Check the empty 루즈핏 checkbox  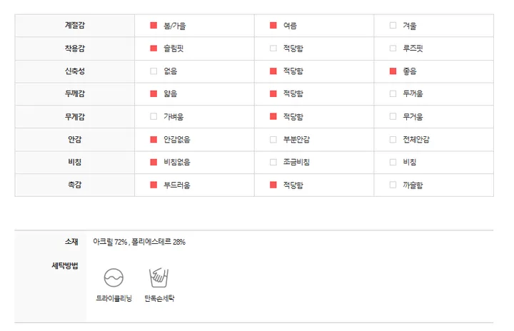pyautogui.click(x=393, y=49)
